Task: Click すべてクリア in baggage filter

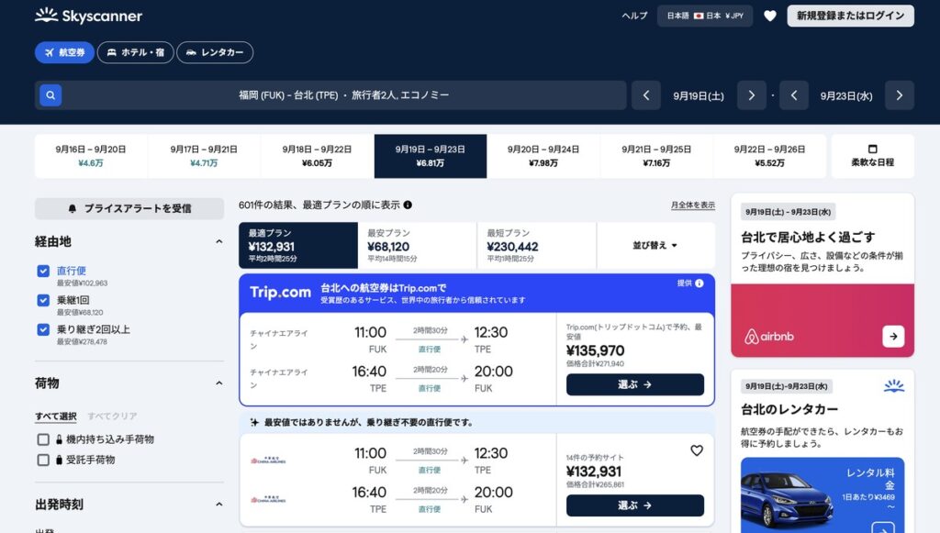Action: [x=112, y=416]
